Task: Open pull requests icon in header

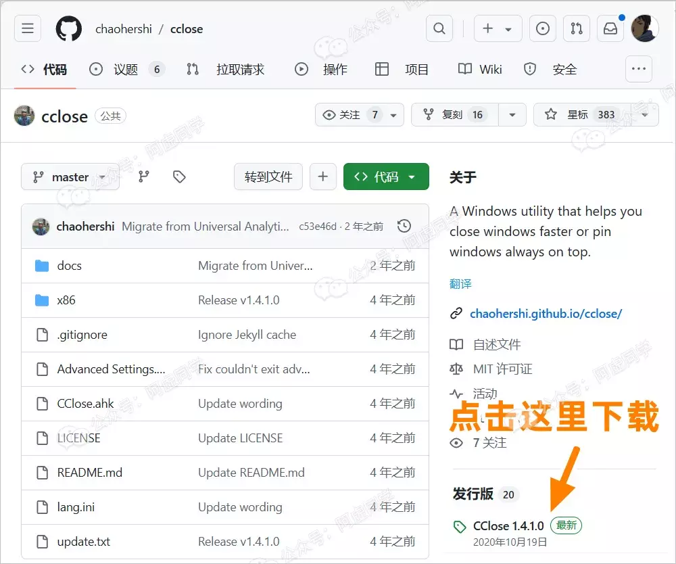Action: [x=577, y=28]
